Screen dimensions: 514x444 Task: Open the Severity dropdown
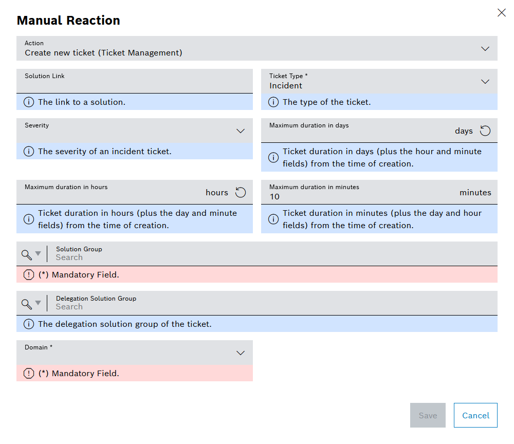tap(240, 131)
